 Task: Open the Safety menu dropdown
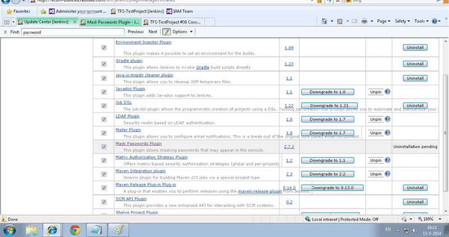coord(402,21)
